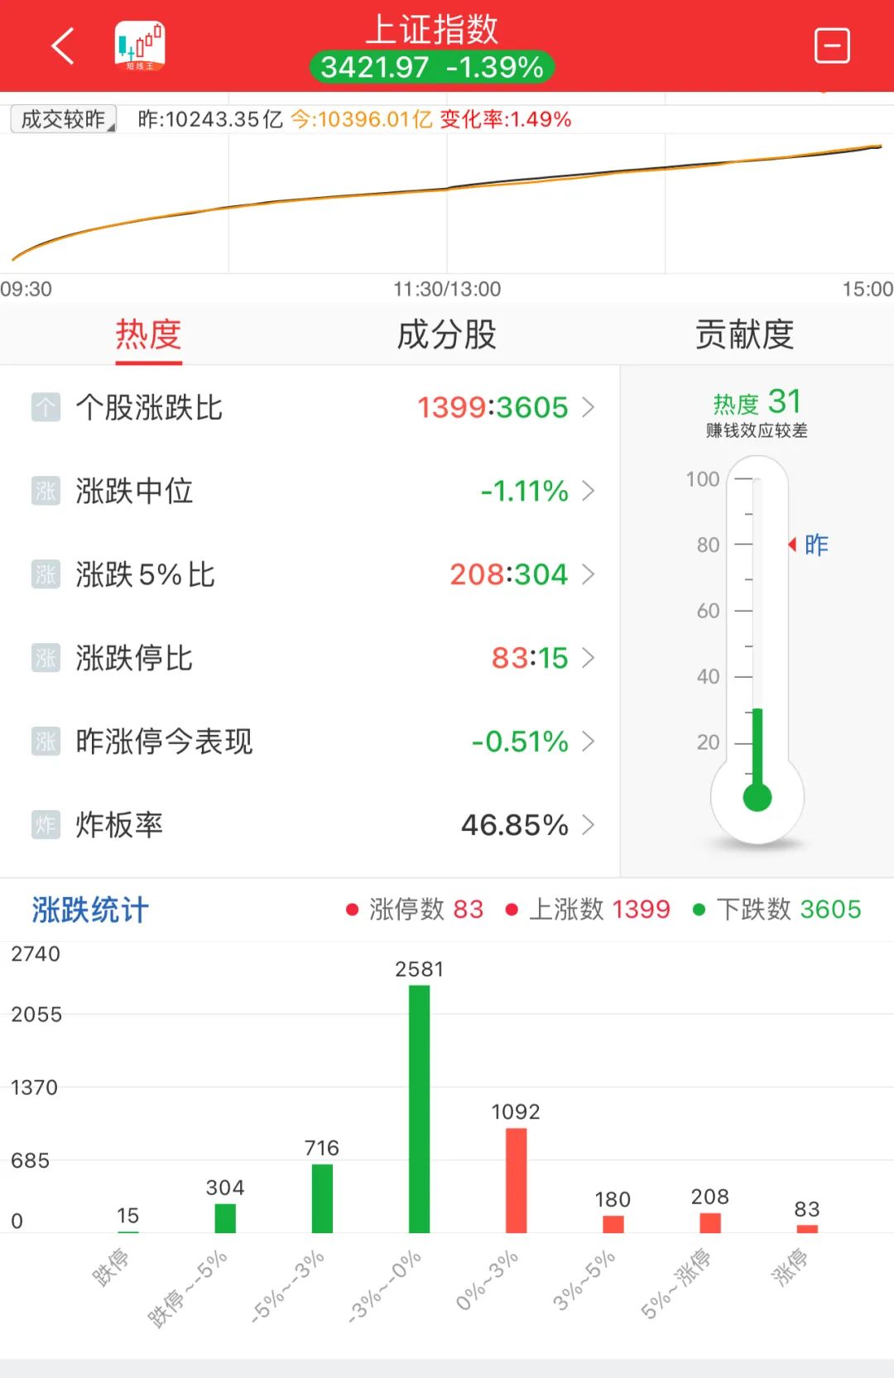894x1378 pixels.
Task: Tap the red bar labeled 208
Action: 710,1223
